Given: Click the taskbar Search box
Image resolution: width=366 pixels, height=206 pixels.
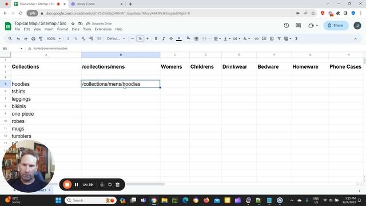Looking at the screenshot, I should 90,200.
